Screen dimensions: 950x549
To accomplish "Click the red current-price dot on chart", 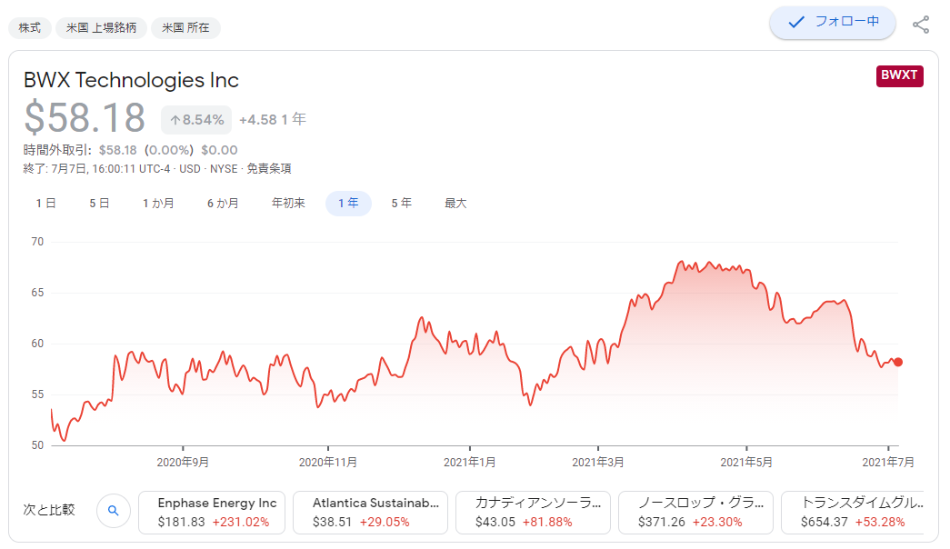I will [x=898, y=363].
